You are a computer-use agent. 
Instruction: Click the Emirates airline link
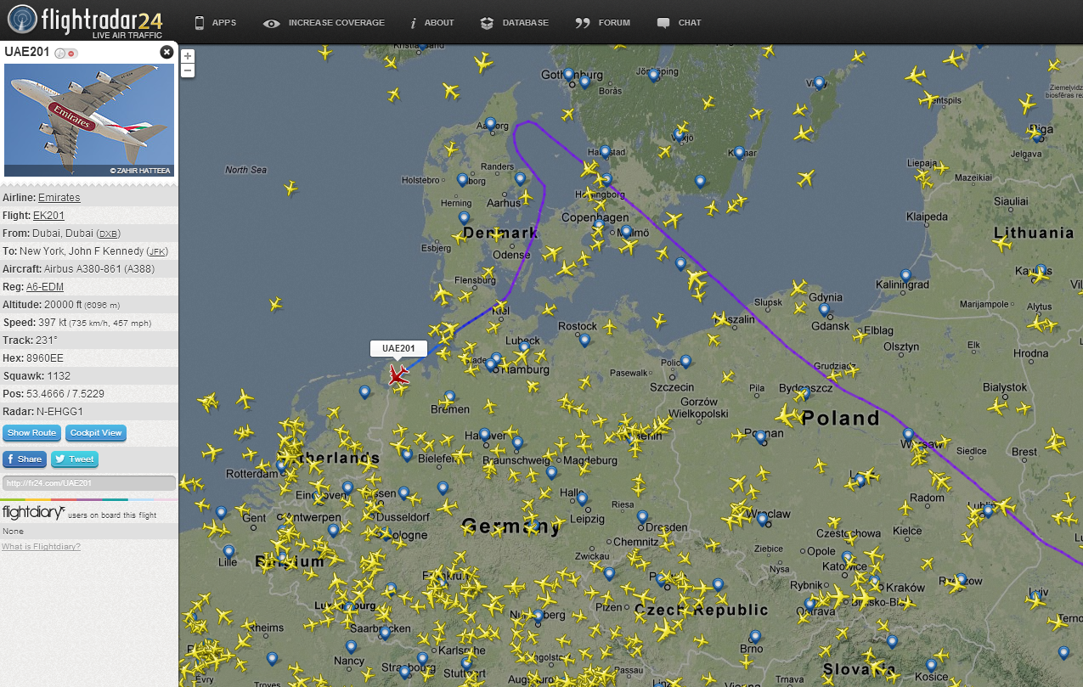[x=59, y=198]
